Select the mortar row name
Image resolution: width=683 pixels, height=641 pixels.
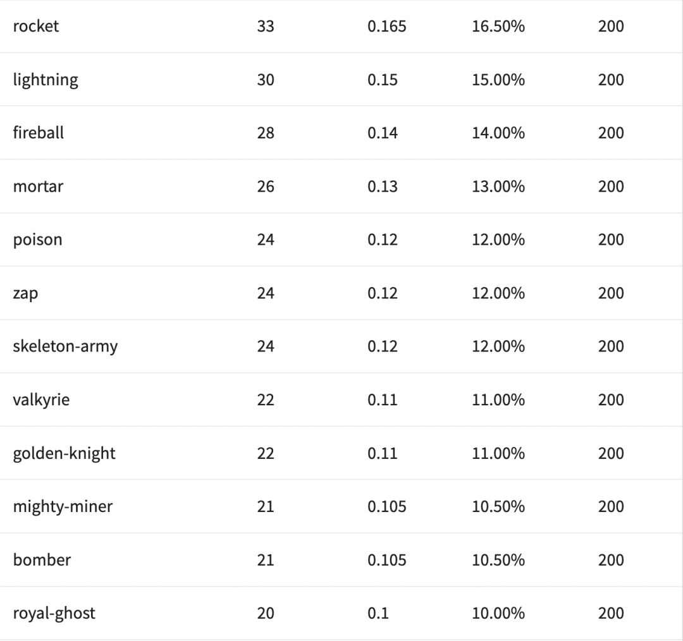click(x=38, y=186)
